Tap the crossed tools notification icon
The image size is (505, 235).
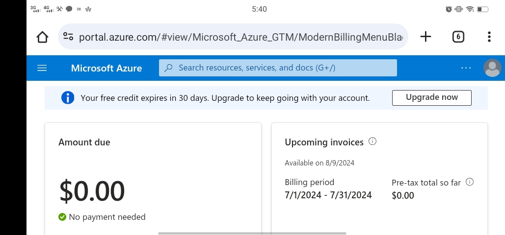59,9
